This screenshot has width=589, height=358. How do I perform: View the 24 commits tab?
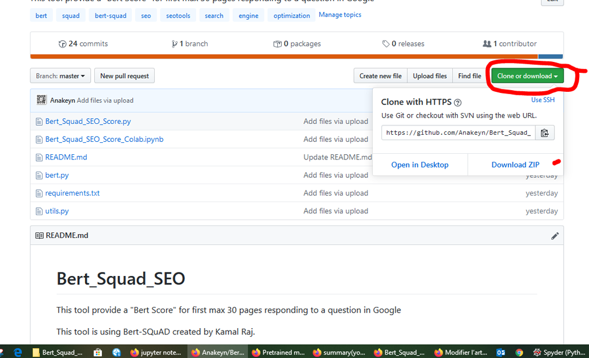[x=83, y=44]
